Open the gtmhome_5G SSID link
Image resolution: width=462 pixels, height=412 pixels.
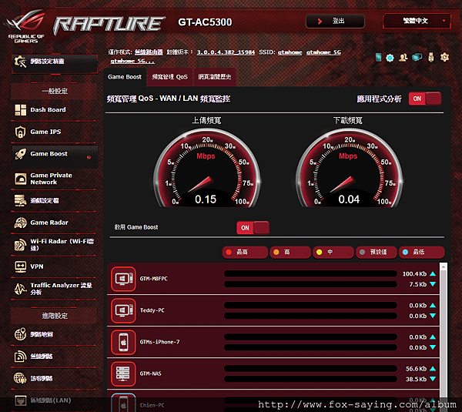point(323,52)
